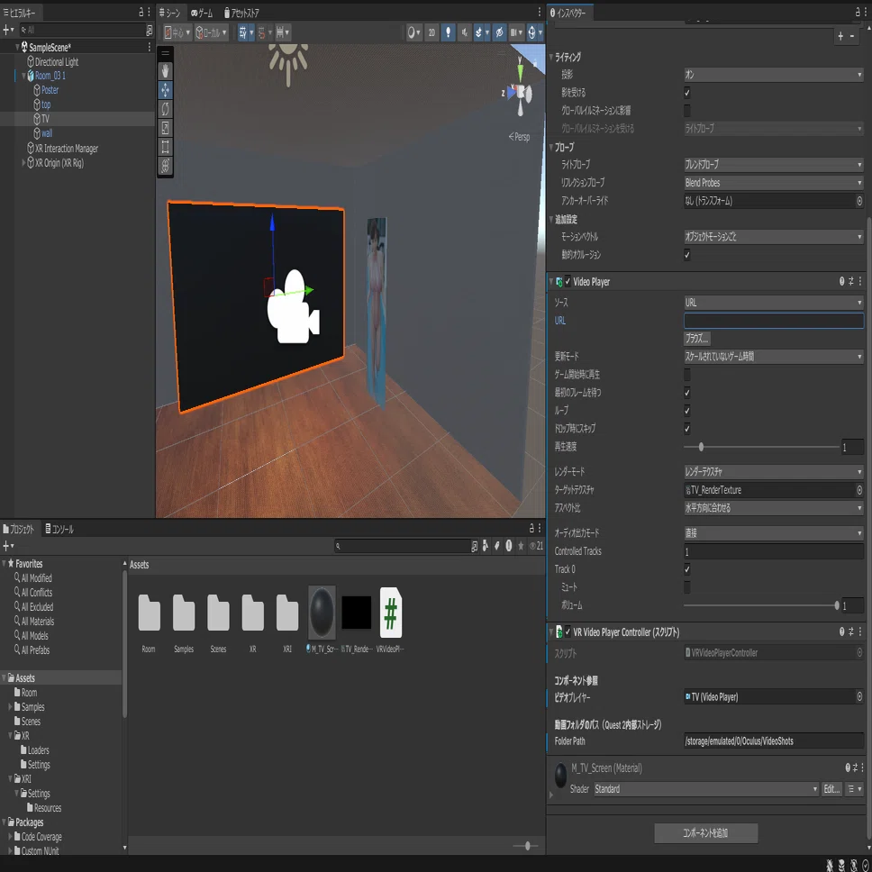Click the playback speed slider
The width and height of the screenshot is (872, 872).
761,447
